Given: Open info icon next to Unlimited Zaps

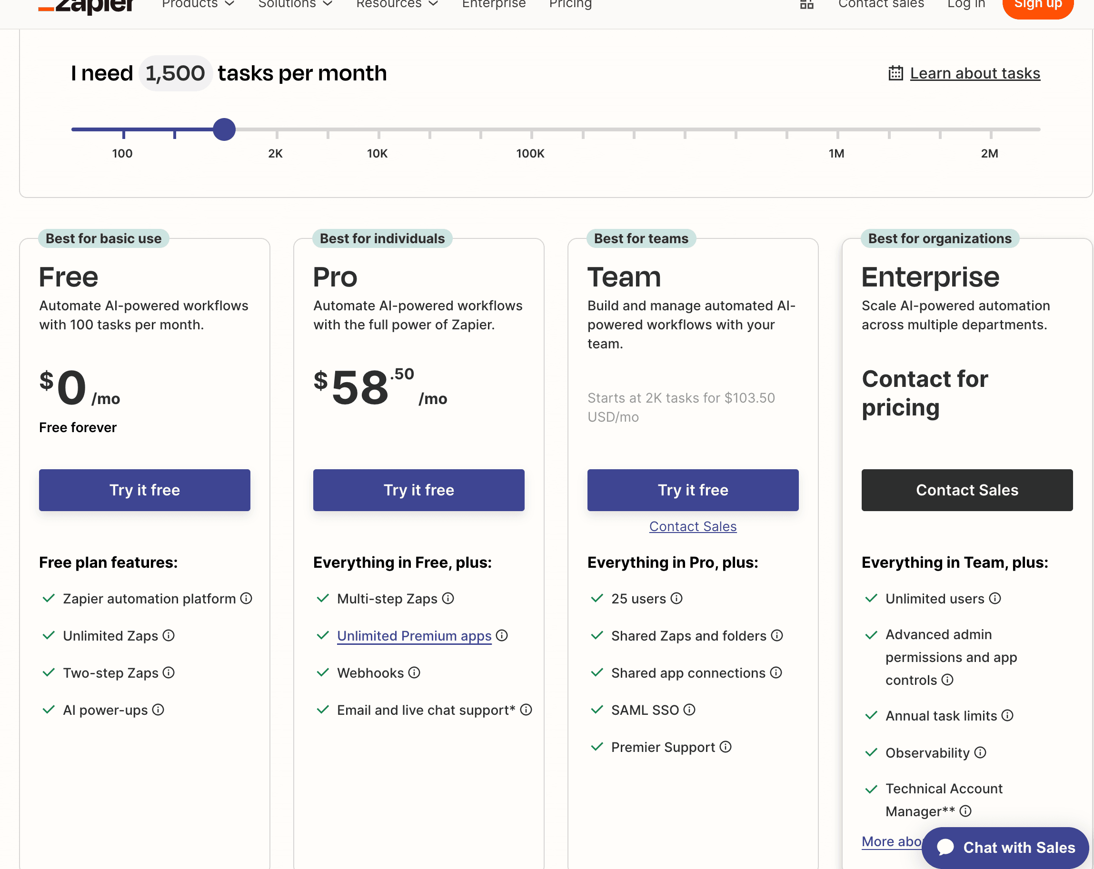Looking at the screenshot, I should 169,636.
